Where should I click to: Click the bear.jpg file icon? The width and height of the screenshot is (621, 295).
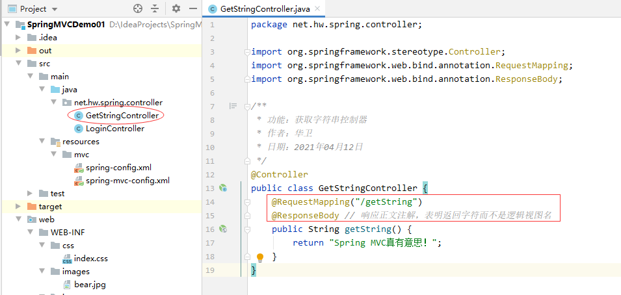click(67, 285)
